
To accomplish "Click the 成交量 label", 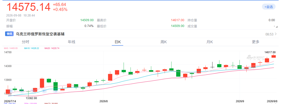I will point(192,26).
